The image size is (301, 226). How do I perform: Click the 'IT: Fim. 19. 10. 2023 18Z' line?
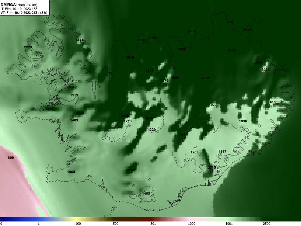pyautogui.click(x=18, y=9)
